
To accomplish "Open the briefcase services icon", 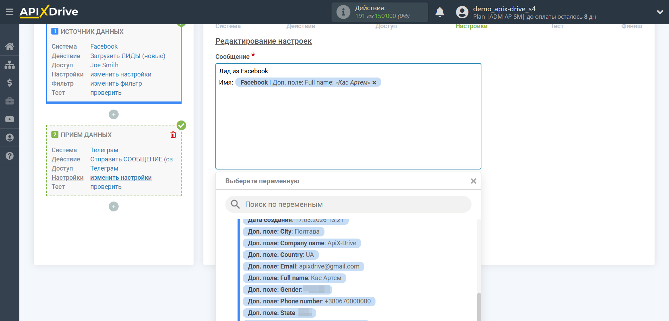I will click(x=10, y=101).
